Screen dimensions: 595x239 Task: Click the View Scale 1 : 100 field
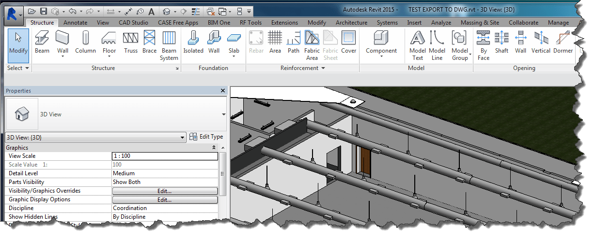point(165,156)
